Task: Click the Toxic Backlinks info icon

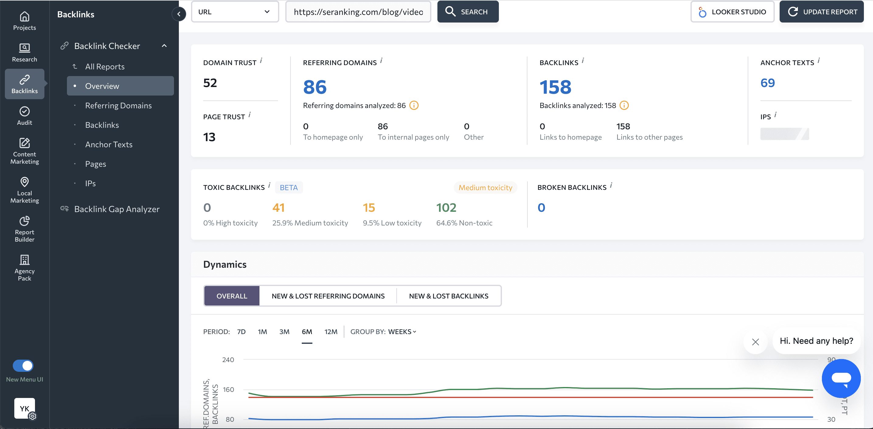Action: click(x=269, y=185)
